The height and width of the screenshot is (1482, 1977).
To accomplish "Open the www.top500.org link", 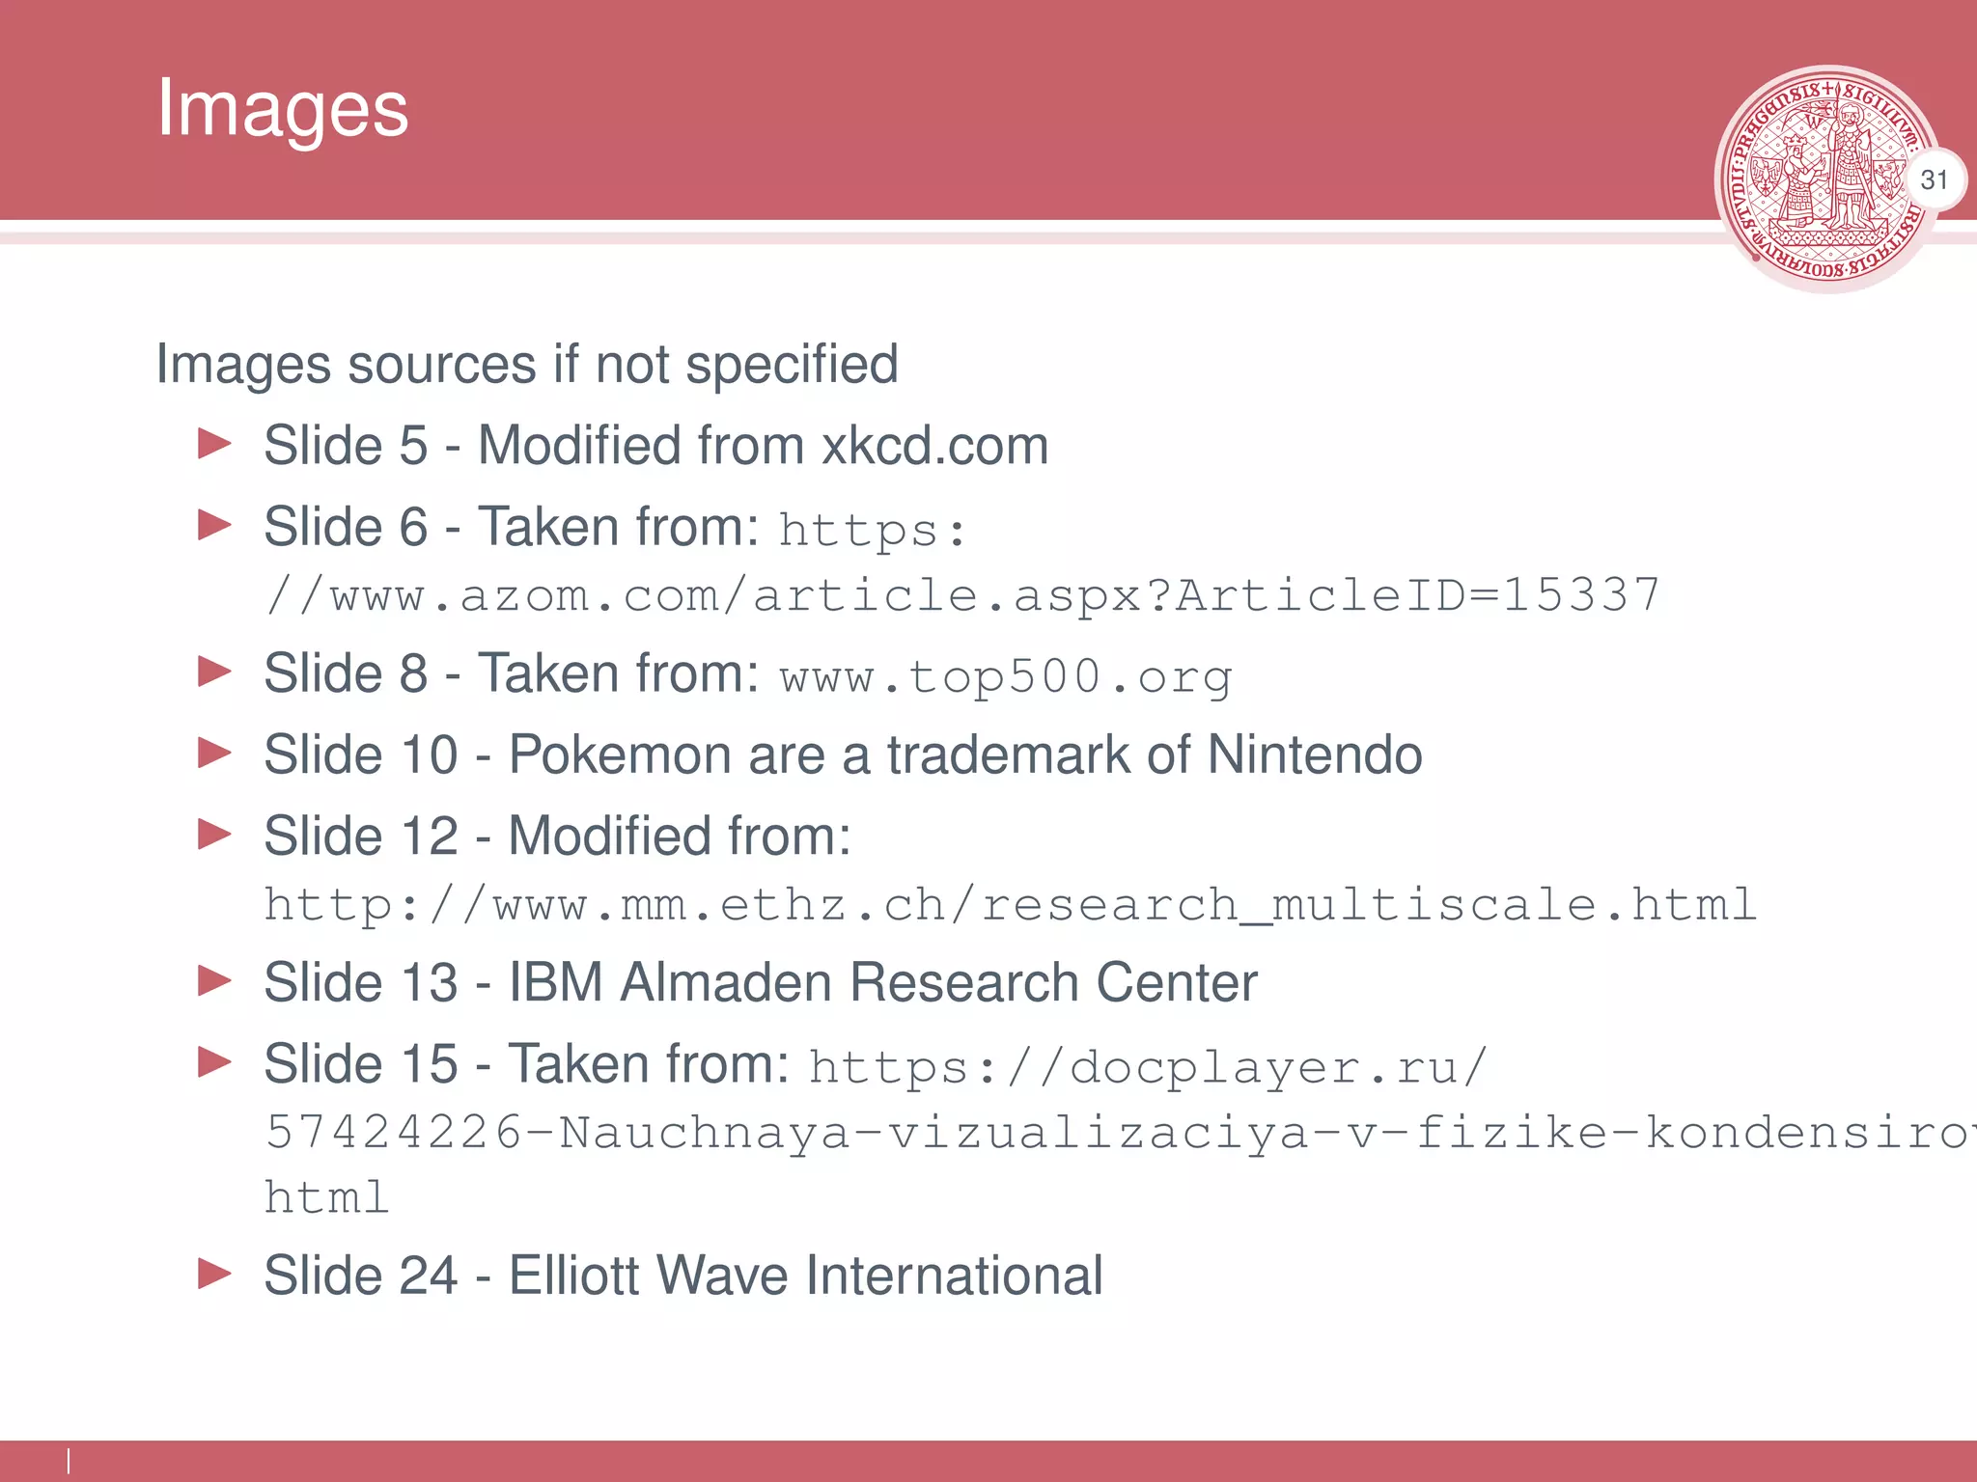I will click(x=1006, y=676).
